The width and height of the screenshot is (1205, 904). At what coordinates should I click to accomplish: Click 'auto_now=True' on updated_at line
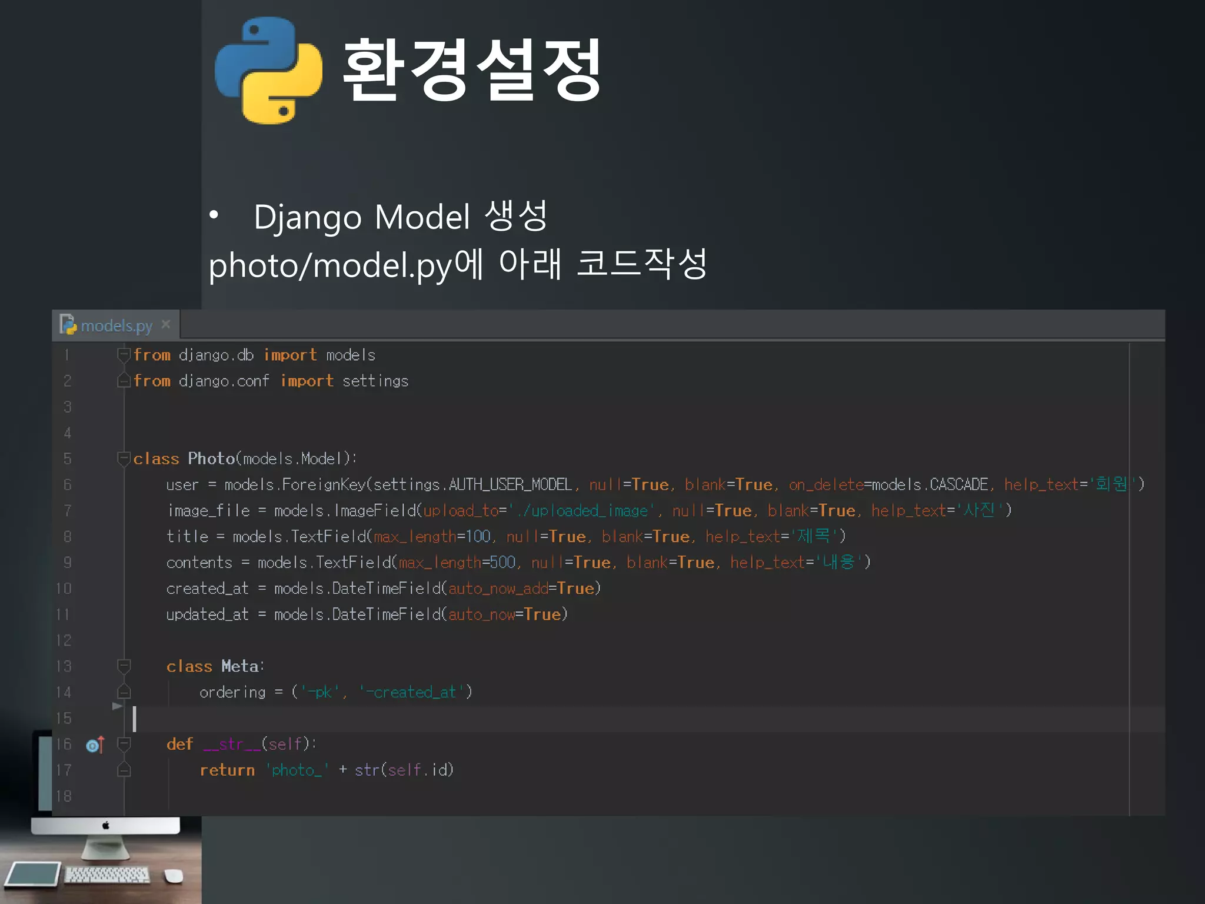504,614
